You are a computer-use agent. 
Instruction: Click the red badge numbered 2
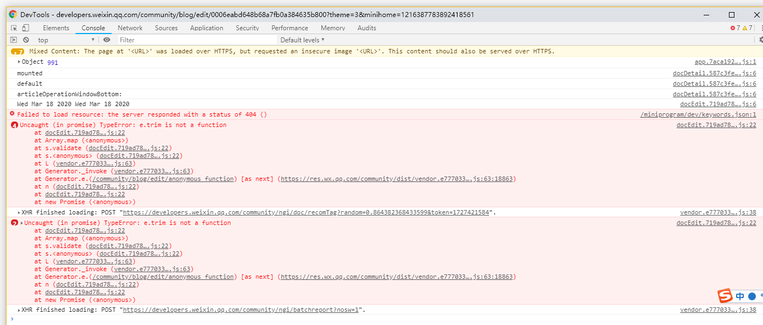14,223
